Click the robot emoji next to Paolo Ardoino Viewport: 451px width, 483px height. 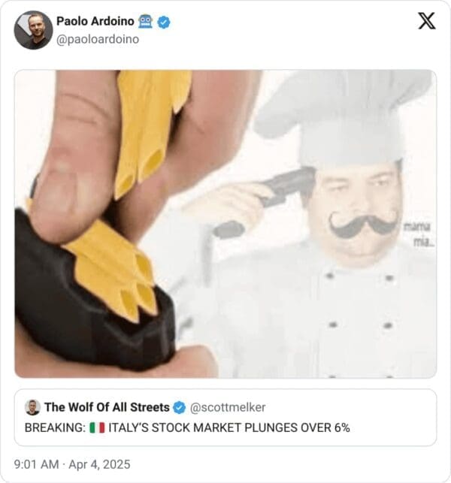145,22
